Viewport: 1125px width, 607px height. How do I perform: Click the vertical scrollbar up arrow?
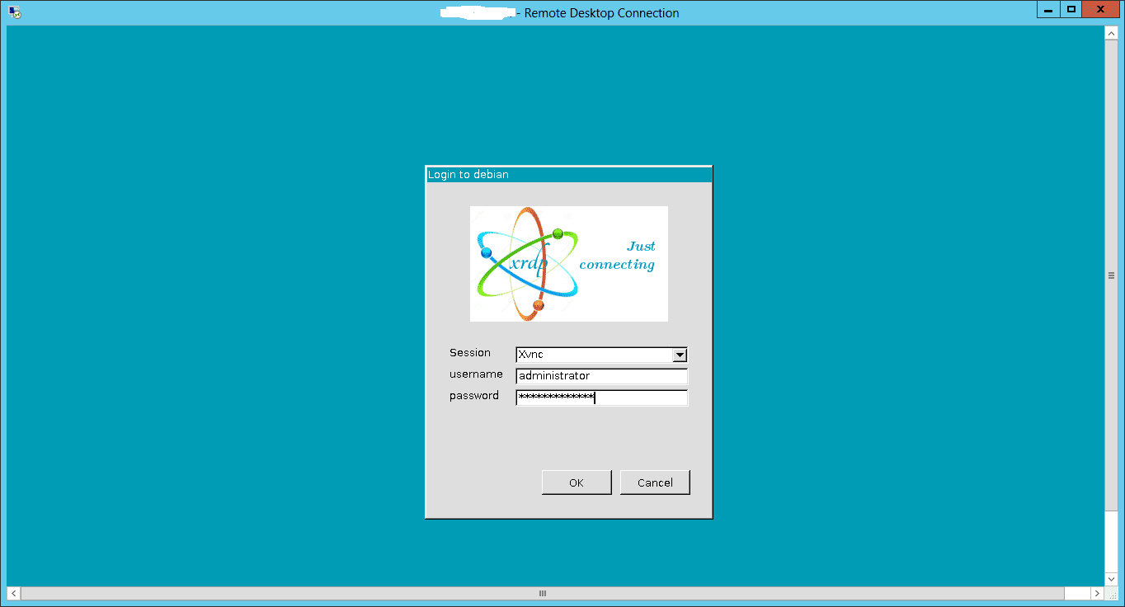pos(1111,33)
